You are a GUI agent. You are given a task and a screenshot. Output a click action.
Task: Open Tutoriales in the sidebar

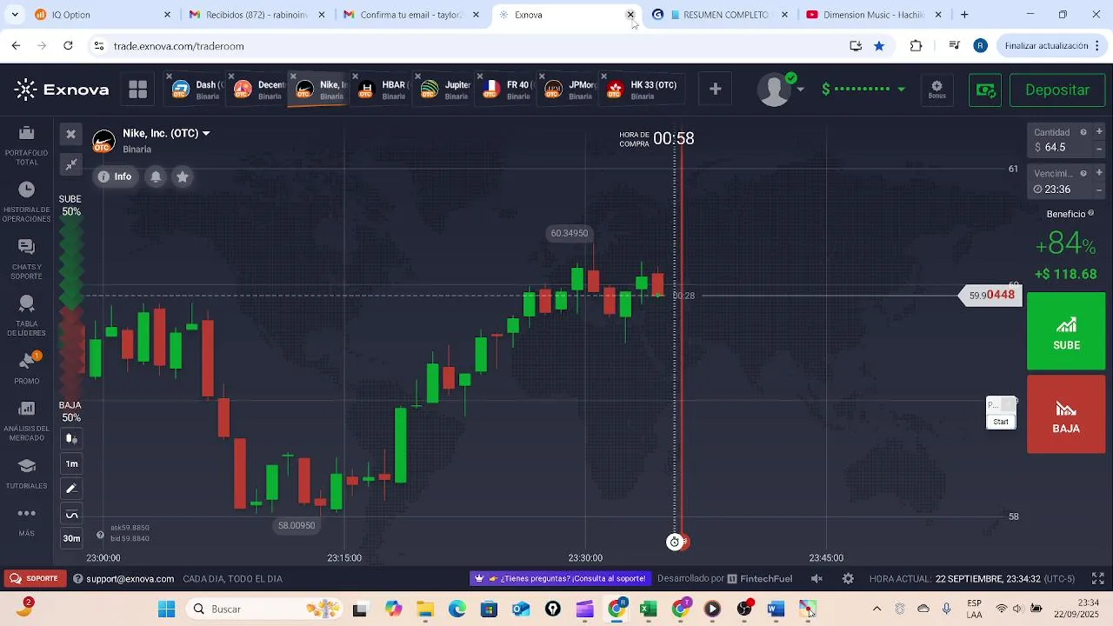pyautogui.click(x=27, y=474)
